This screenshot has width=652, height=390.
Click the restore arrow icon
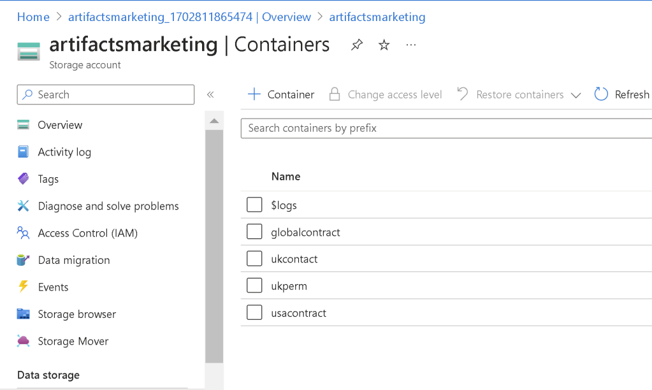click(462, 94)
